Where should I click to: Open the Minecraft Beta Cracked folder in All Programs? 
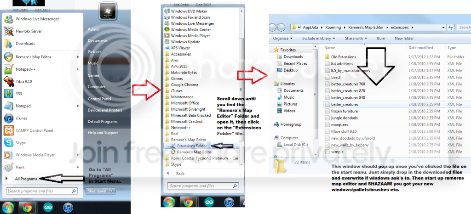[x=191, y=115]
